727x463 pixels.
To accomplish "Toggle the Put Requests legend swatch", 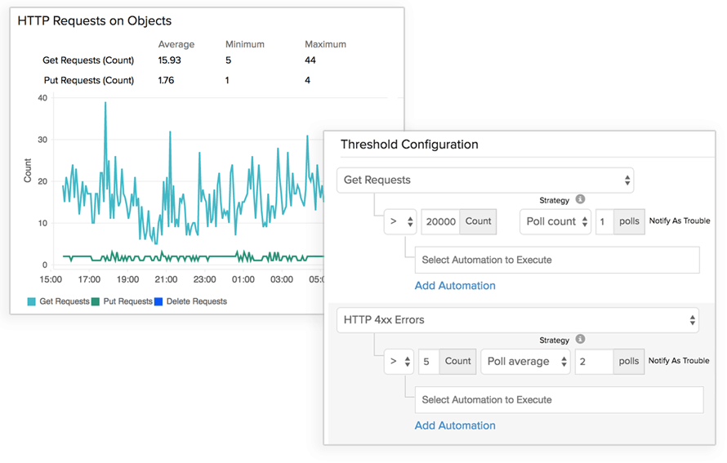I will [96, 301].
